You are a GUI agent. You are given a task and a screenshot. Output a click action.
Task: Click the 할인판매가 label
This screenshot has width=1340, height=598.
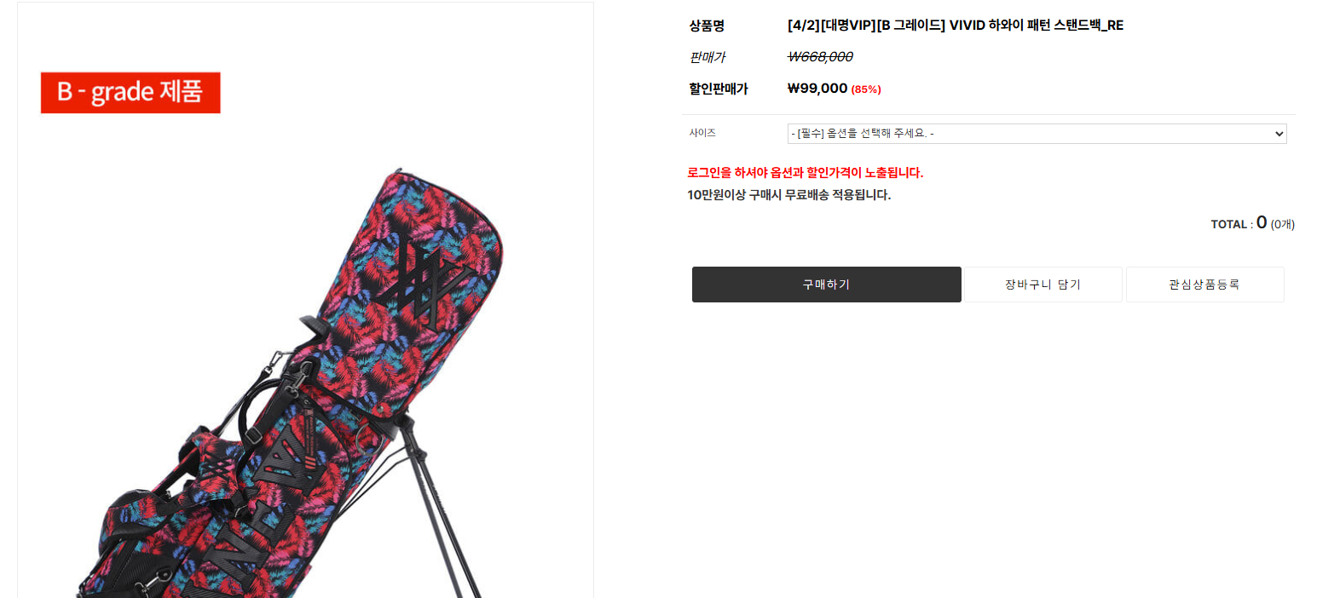pos(719,89)
